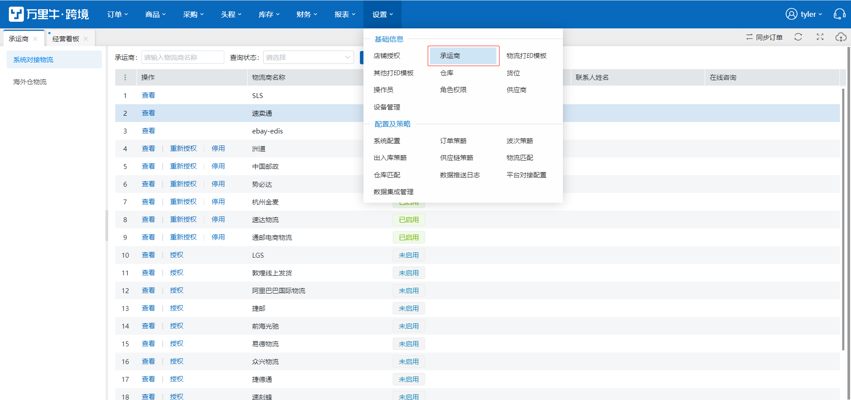The image size is (851, 400).
Task: Click 停用 for 杭州金麦 row
Action: [218, 202]
